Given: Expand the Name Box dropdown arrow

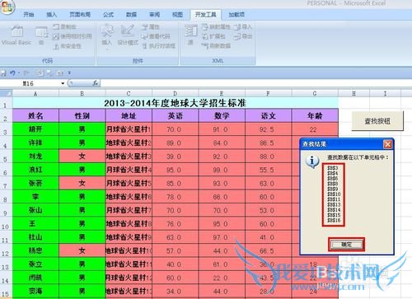Looking at the screenshot, I should [x=63, y=83].
